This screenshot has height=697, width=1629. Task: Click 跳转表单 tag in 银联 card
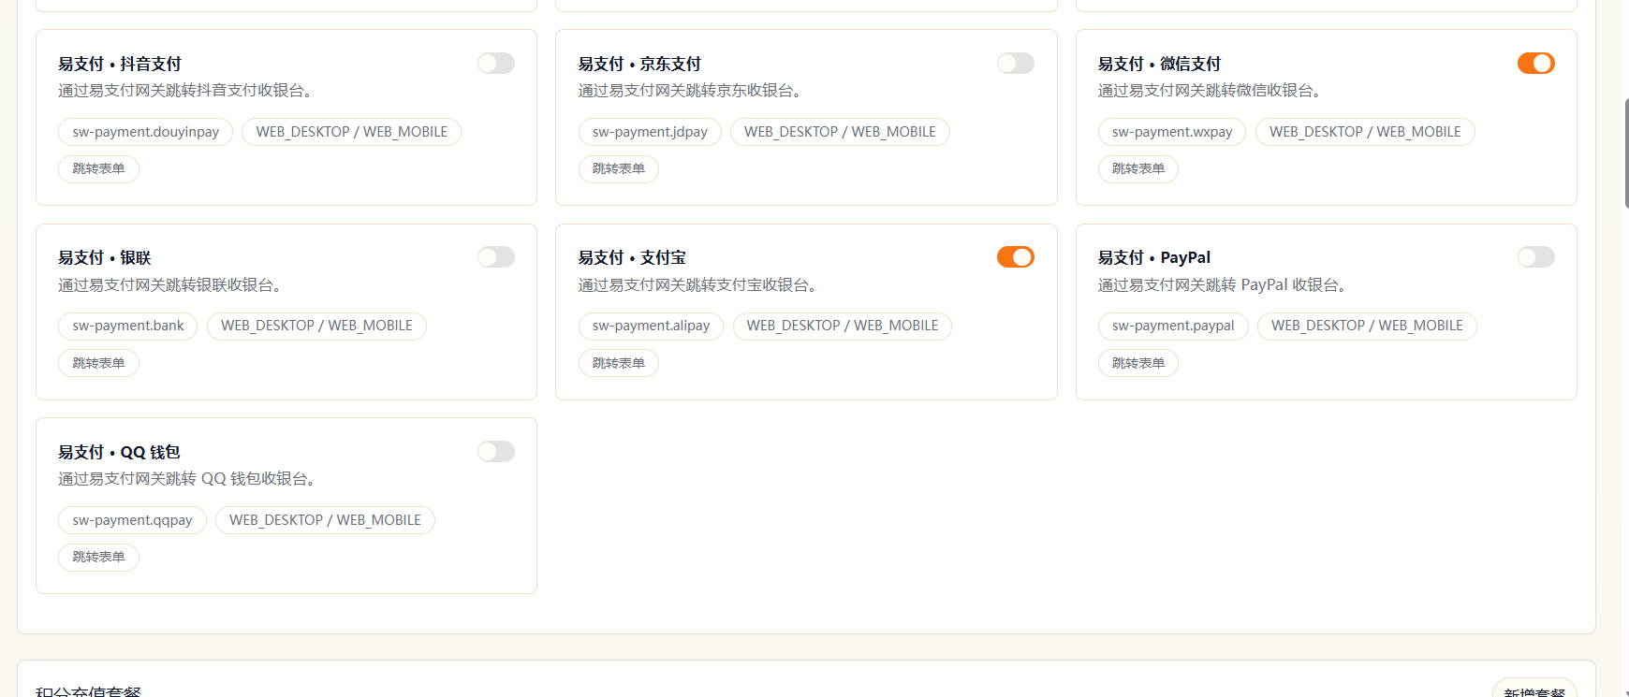coord(99,363)
